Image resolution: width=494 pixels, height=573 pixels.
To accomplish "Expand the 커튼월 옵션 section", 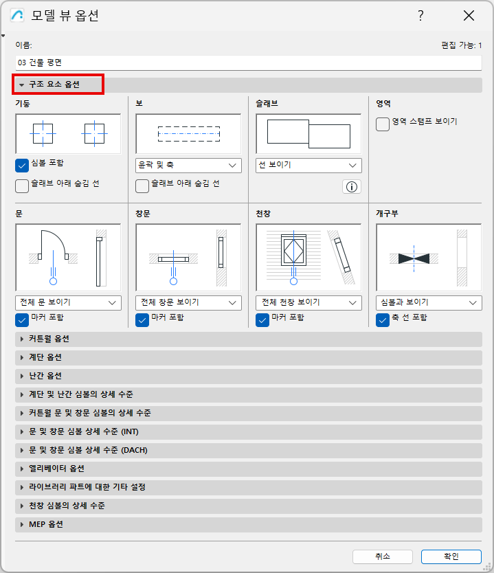I will click(249, 339).
